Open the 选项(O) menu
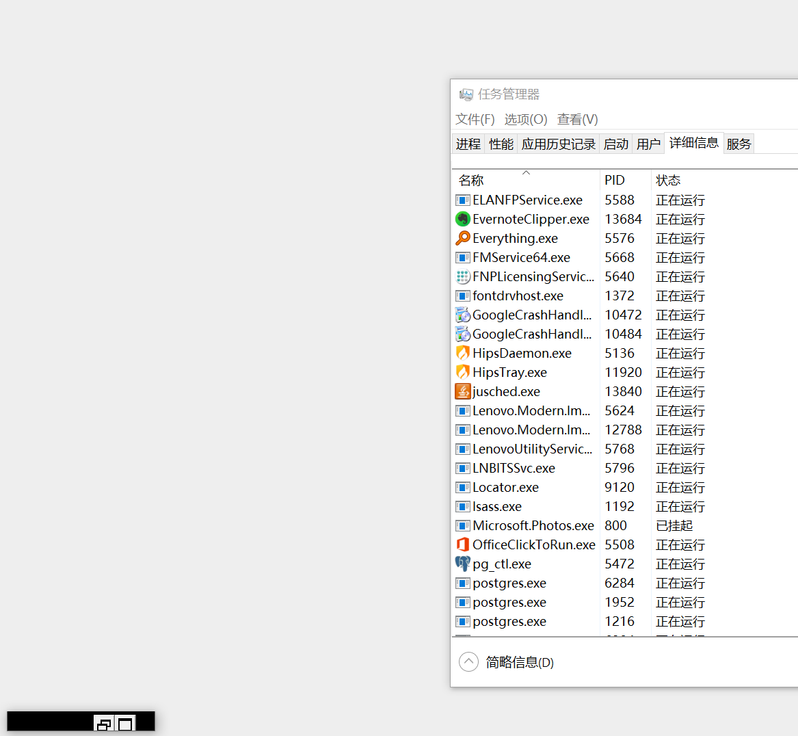 [526, 119]
